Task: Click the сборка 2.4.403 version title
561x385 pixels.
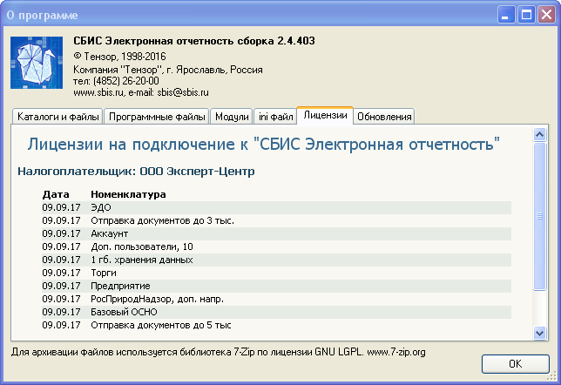Action: [194, 41]
